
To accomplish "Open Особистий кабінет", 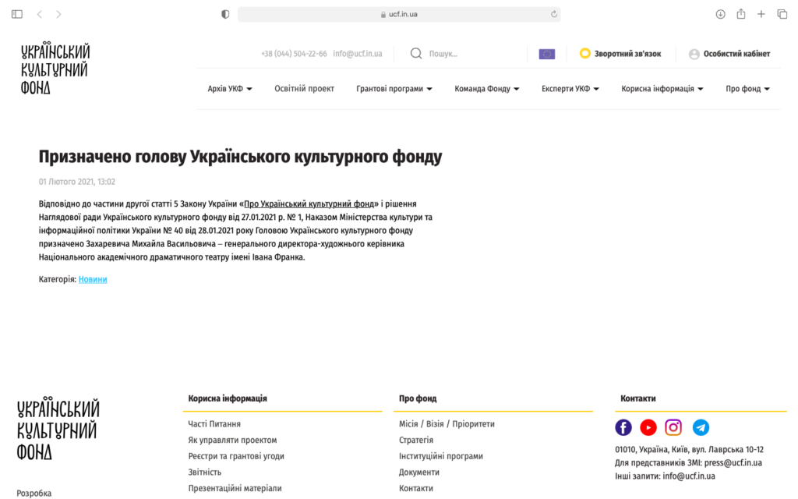I will click(736, 54).
